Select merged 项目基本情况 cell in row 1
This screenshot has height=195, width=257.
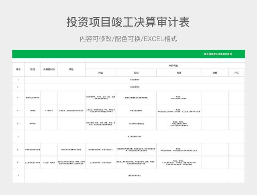coord(135,80)
